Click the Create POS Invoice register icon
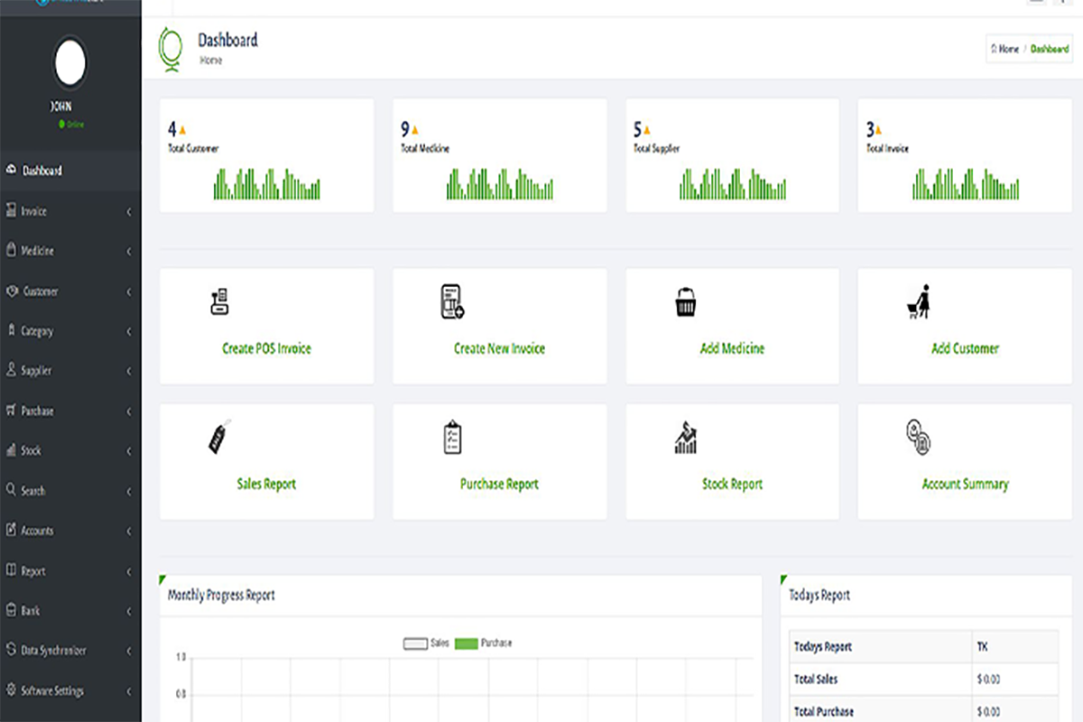 [x=218, y=301]
